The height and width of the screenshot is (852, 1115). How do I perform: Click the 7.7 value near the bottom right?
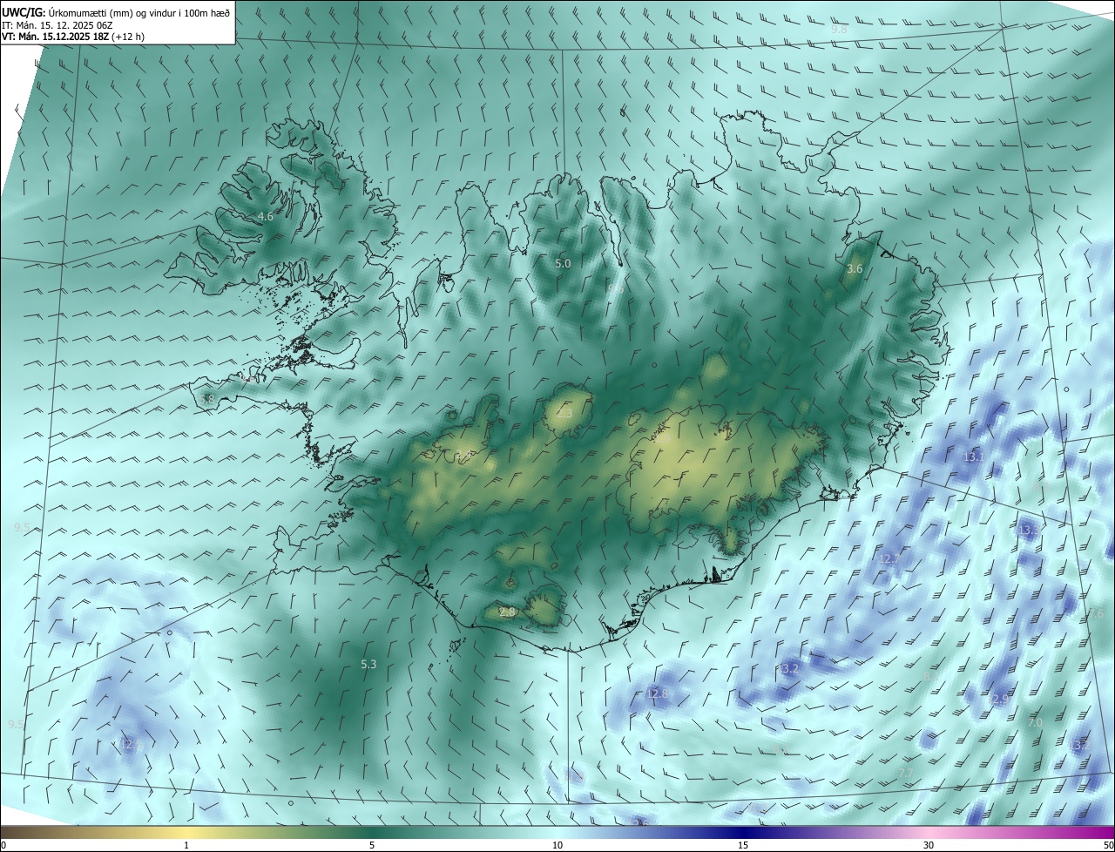[906, 774]
